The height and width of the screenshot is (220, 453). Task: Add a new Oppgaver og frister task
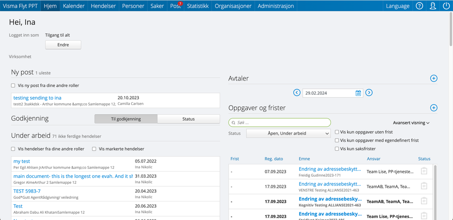point(434,108)
